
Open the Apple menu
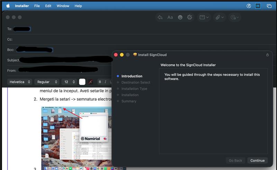click(8, 6)
